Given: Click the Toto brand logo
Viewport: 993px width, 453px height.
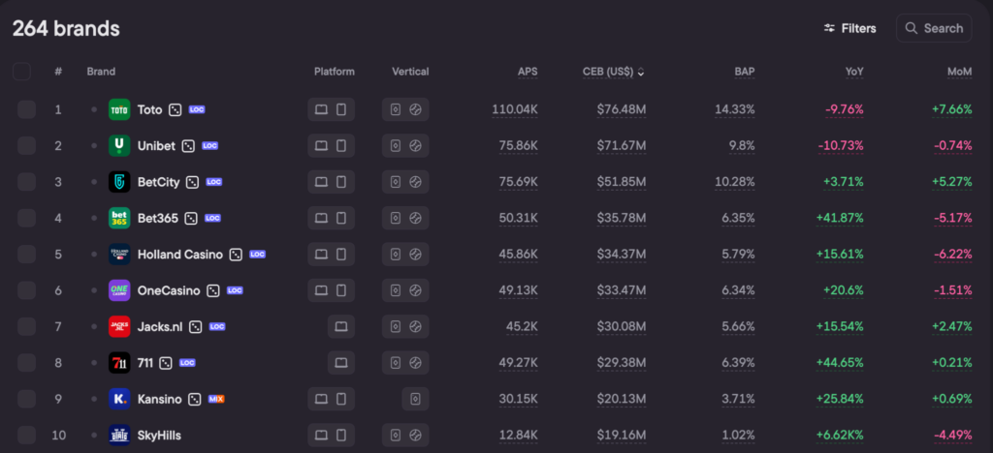Looking at the screenshot, I should pos(119,109).
